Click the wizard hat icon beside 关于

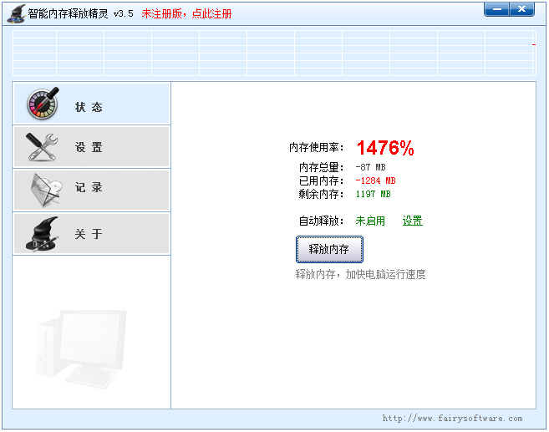pyautogui.click(x=42, y=233)
